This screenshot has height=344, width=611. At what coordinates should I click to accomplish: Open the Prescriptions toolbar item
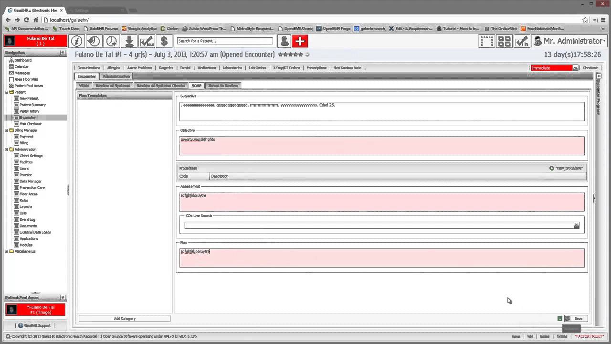(316, 68)
